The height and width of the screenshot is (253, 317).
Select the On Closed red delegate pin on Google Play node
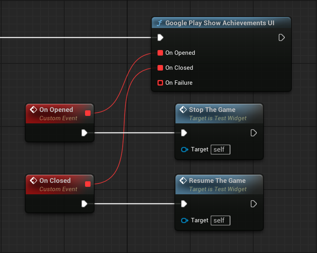tap(160, 68)
